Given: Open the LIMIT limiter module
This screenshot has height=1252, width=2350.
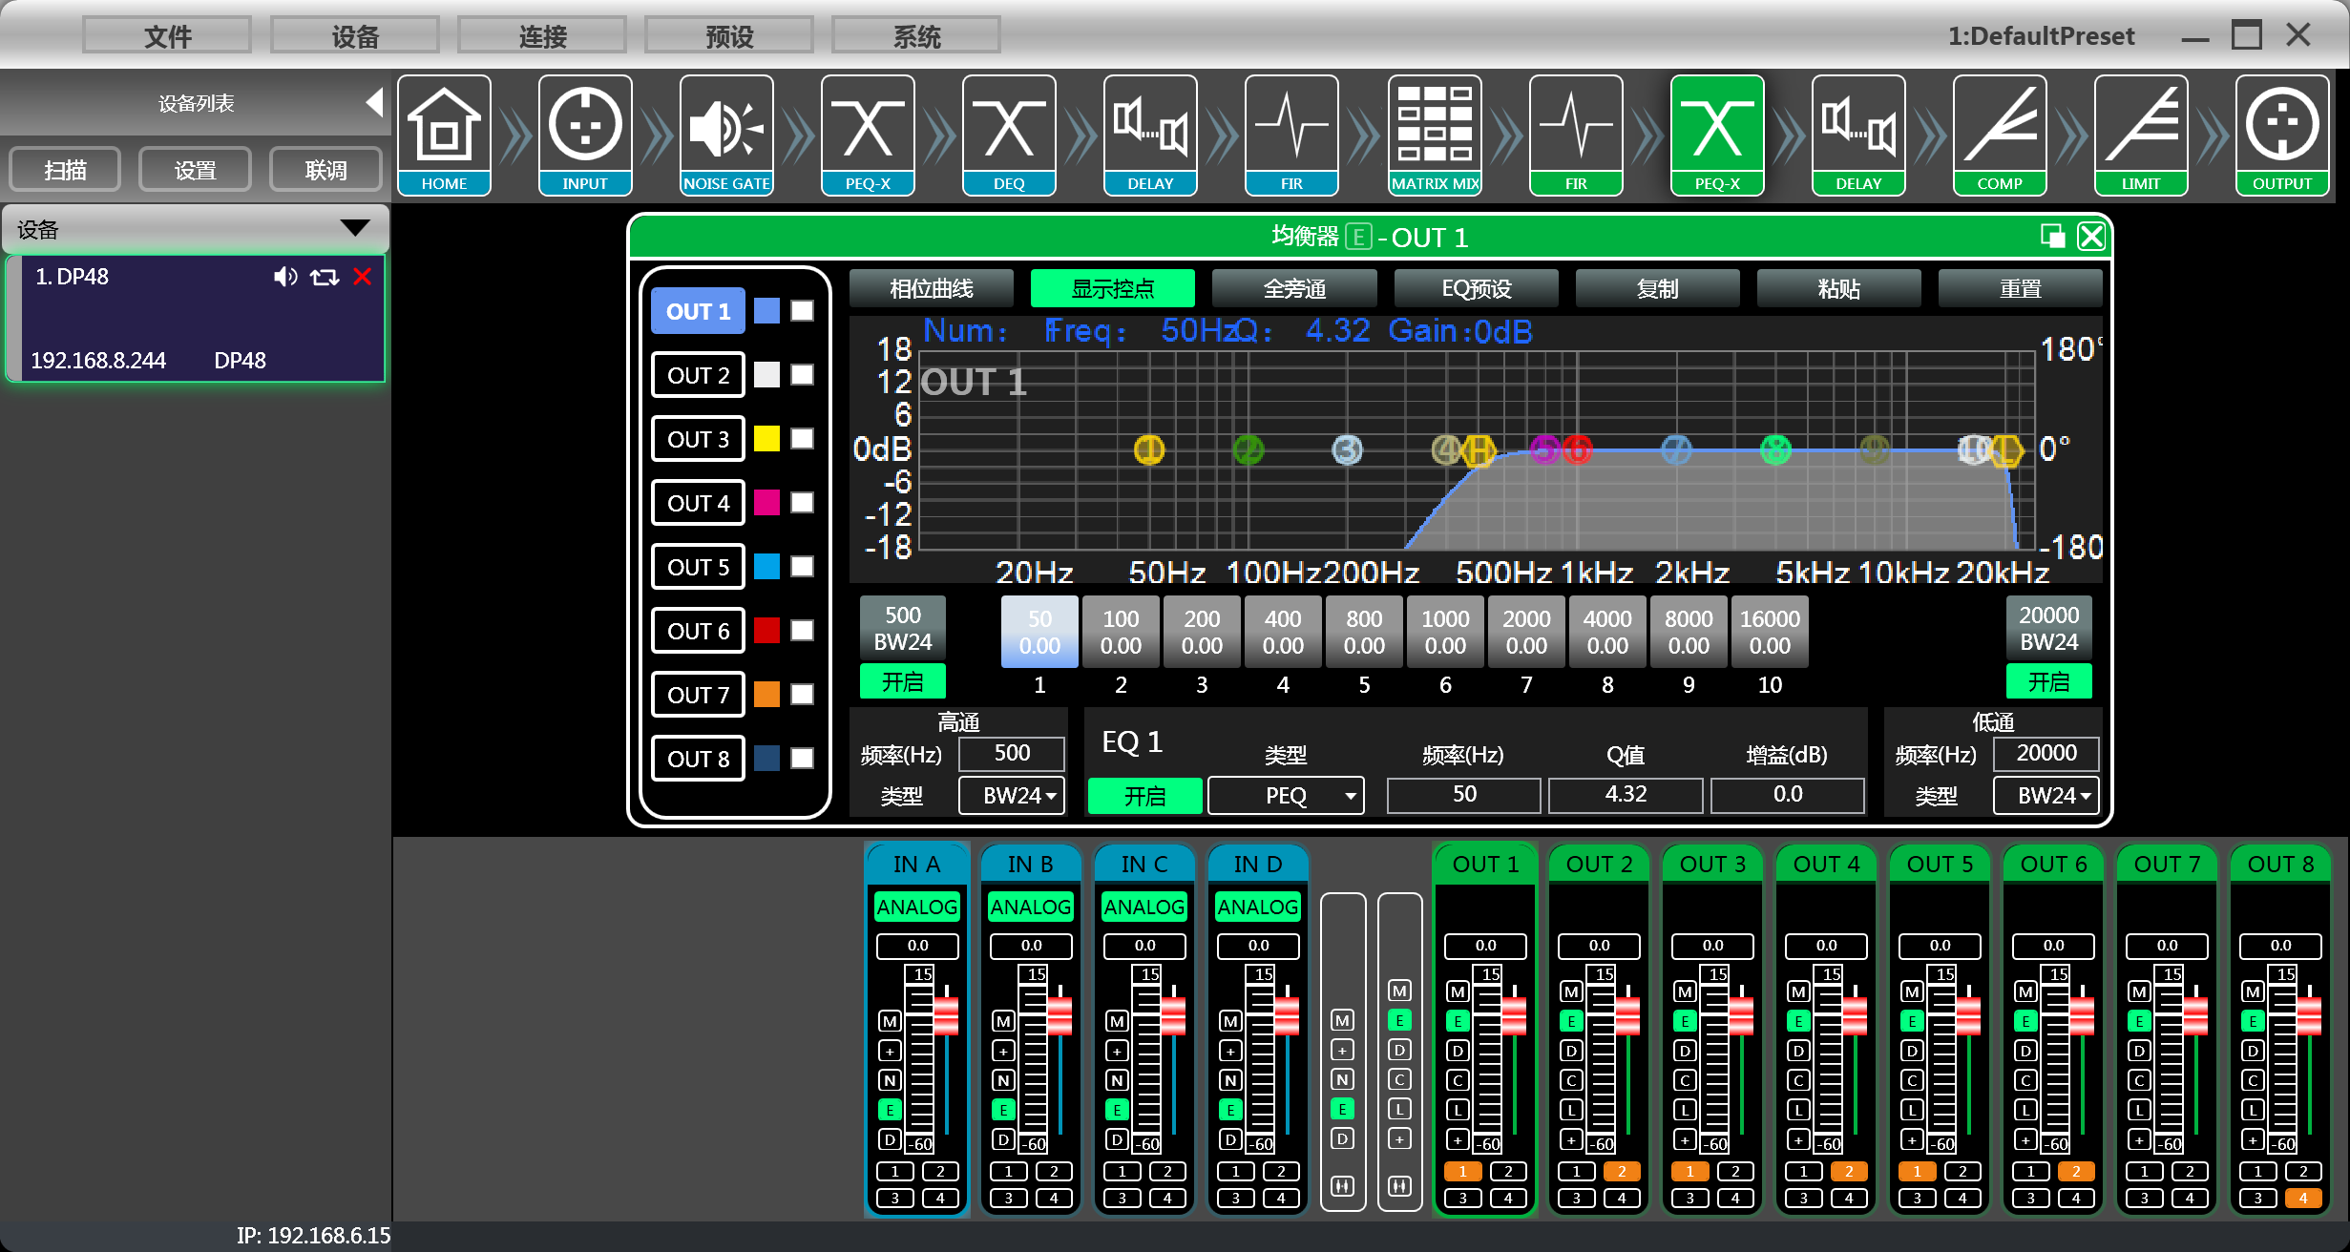Looking at the screenshot, I should coord(2141,136).
